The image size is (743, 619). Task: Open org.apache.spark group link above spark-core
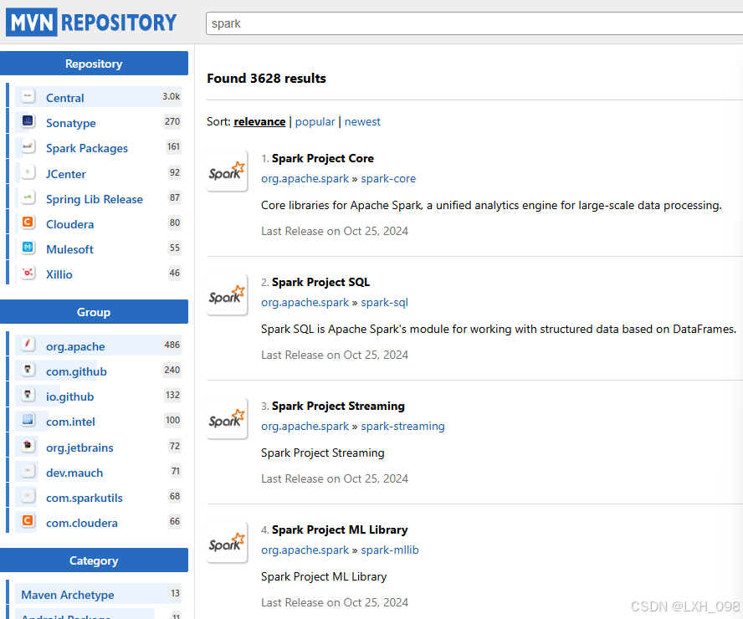305,178
